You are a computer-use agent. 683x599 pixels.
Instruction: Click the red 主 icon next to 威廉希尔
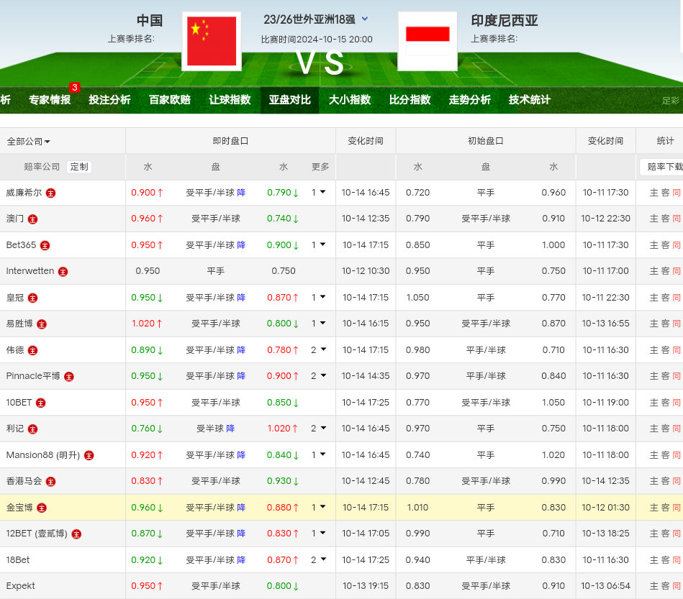click(50, 193)
